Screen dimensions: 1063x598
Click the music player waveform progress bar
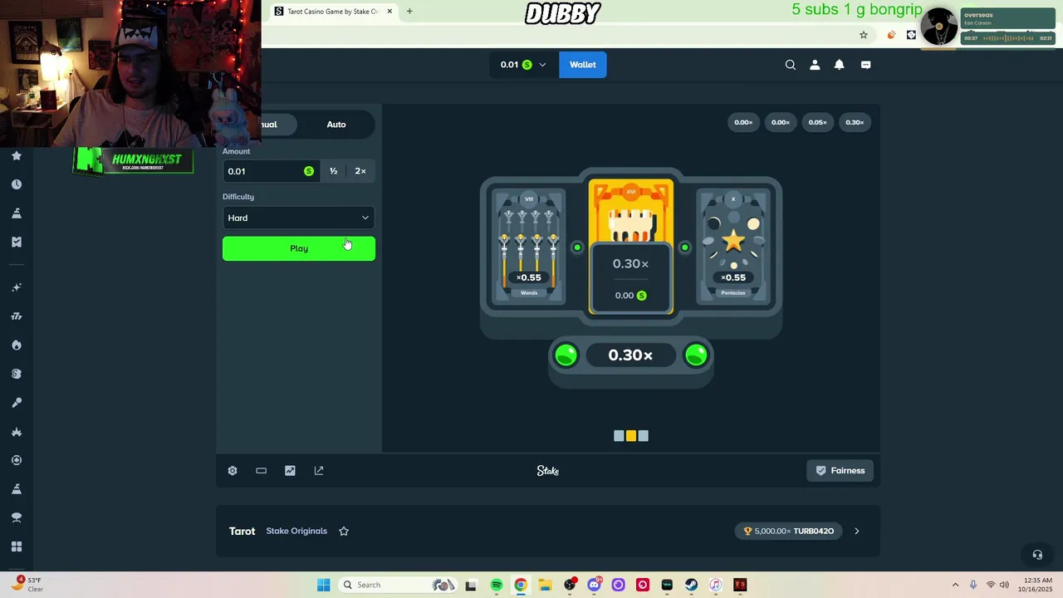[x=1009, y=38]
